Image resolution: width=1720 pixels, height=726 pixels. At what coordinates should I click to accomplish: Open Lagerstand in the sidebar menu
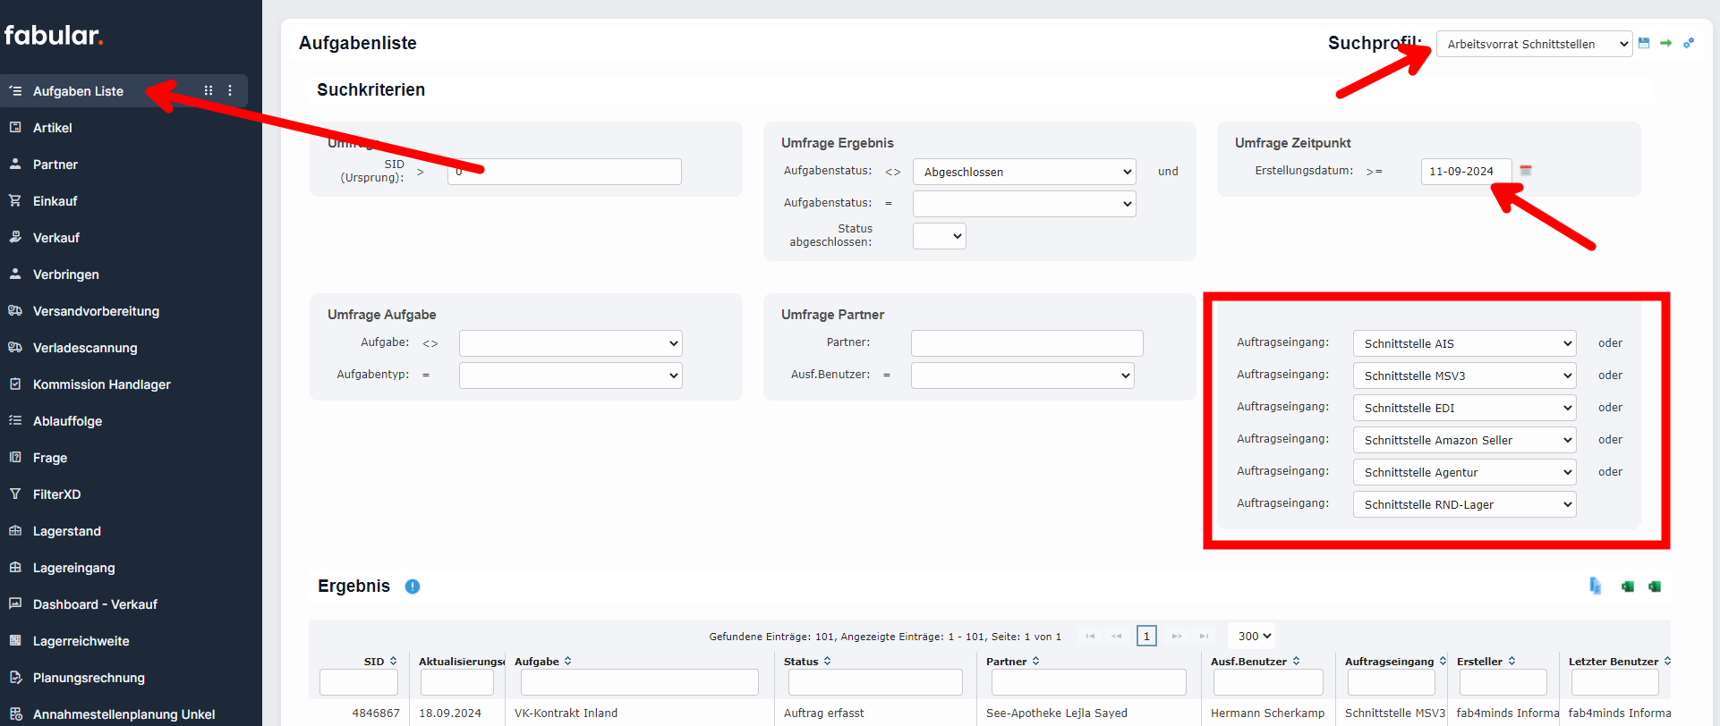[67, 531]
